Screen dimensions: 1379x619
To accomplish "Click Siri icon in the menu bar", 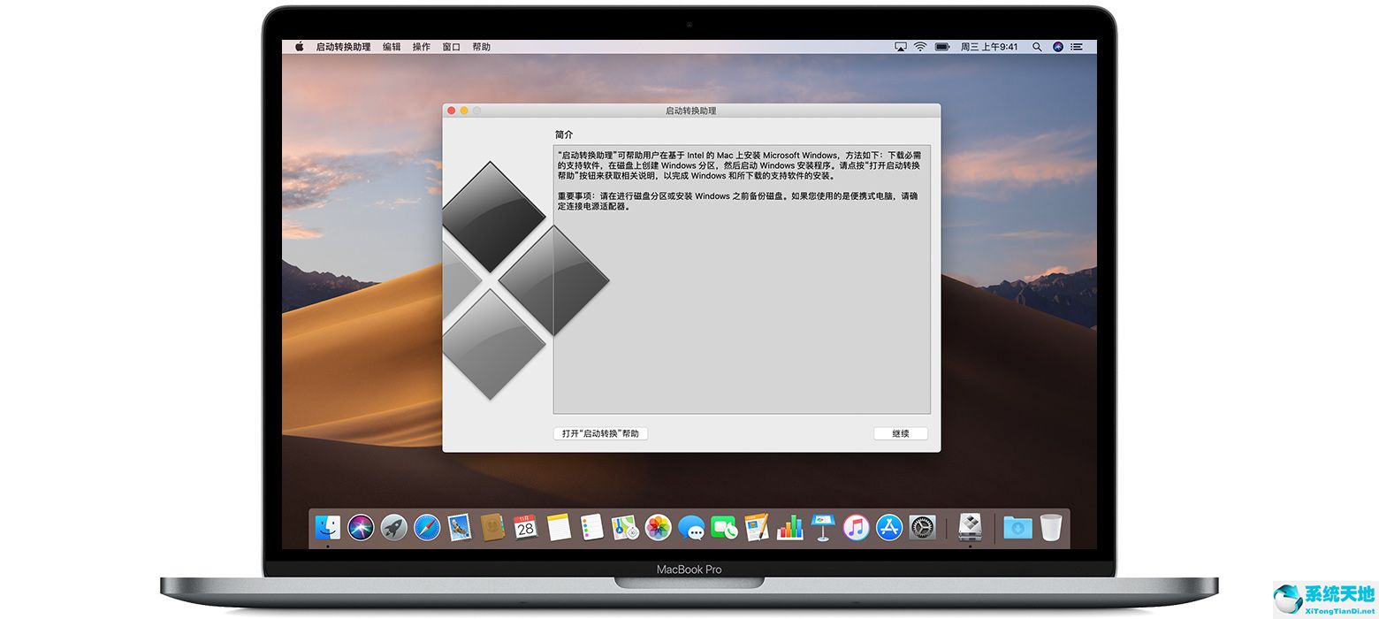I will tap(1058, 47).
